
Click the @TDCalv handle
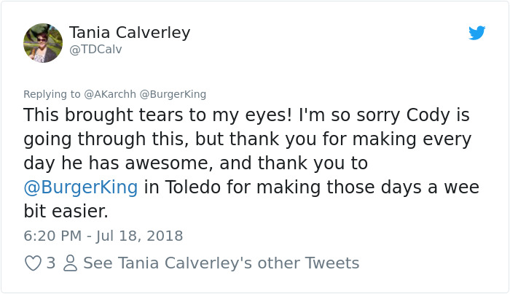tap(95, 50)
